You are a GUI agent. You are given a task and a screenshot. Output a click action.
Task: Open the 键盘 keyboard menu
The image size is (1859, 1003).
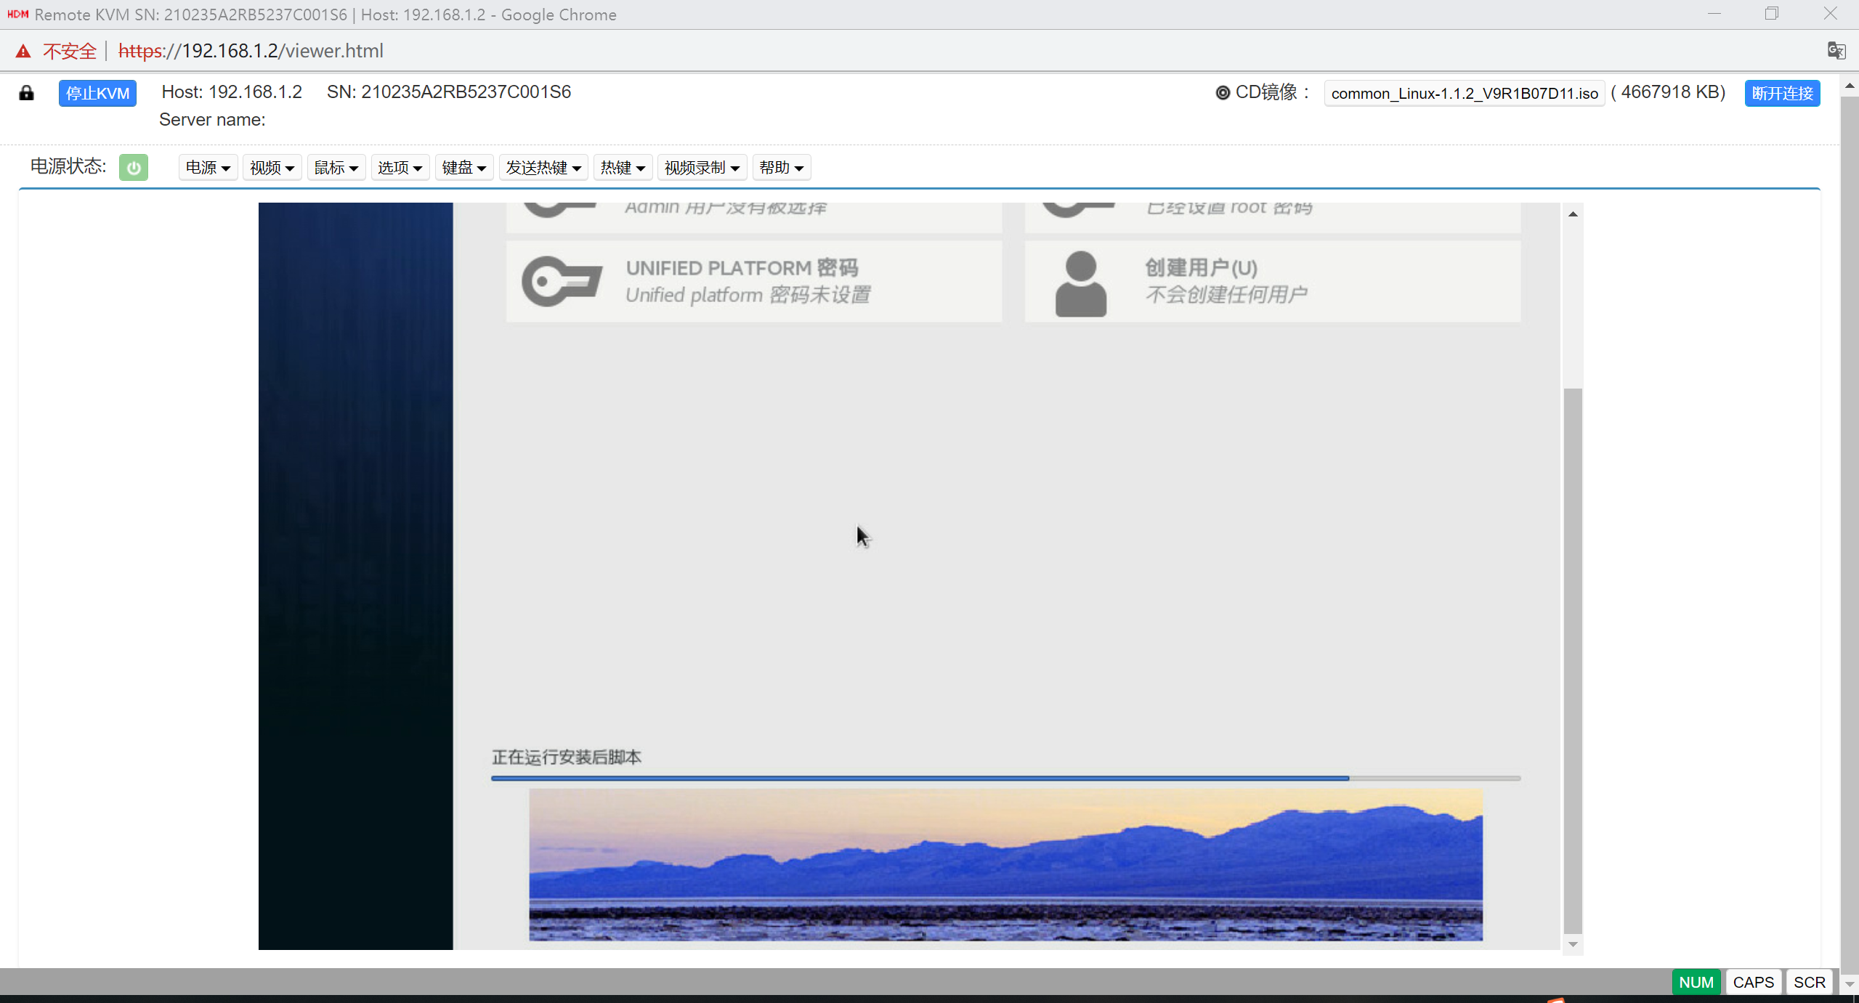click(x=463, y=168)
